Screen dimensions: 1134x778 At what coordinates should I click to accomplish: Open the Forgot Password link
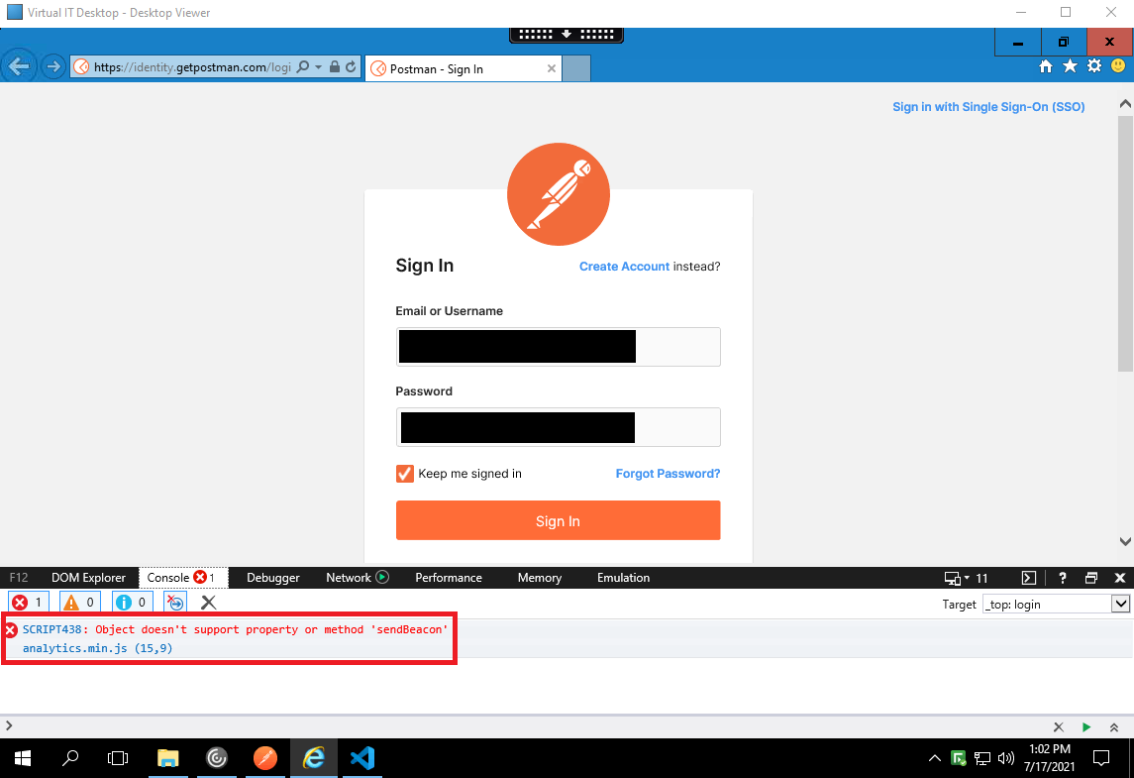tap(668, 474)
